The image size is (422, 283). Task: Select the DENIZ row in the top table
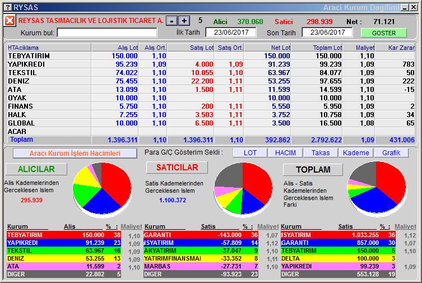[x=211, y=81]
